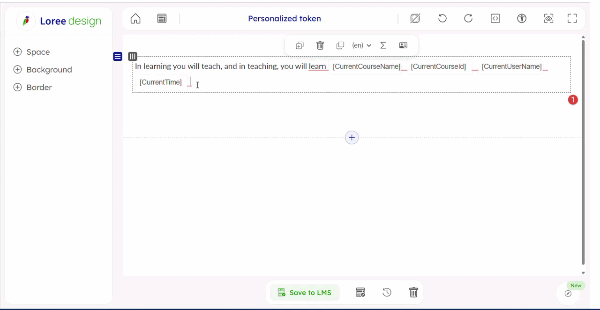Click the plus button to add row
Screen dimensions: 600x310
click(352, 138)
